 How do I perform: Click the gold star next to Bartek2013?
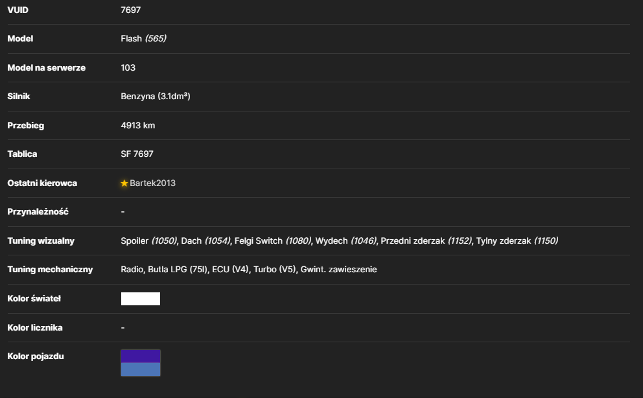tap(124, 183)
